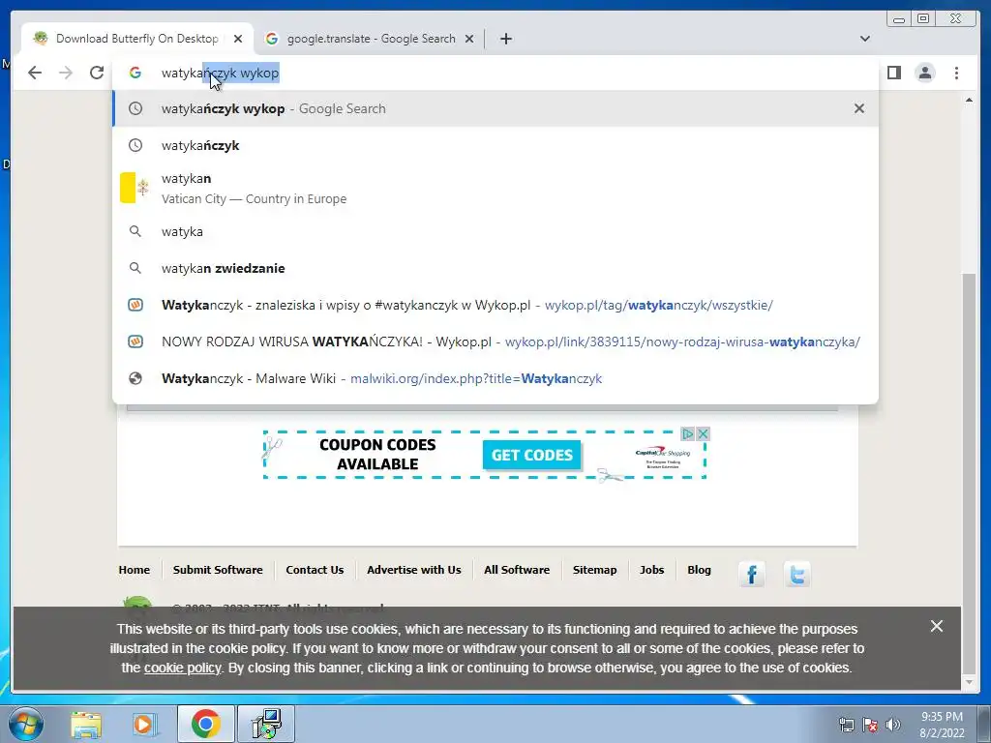Pick the 'watyka' search suggestion

tap(495, 231)
